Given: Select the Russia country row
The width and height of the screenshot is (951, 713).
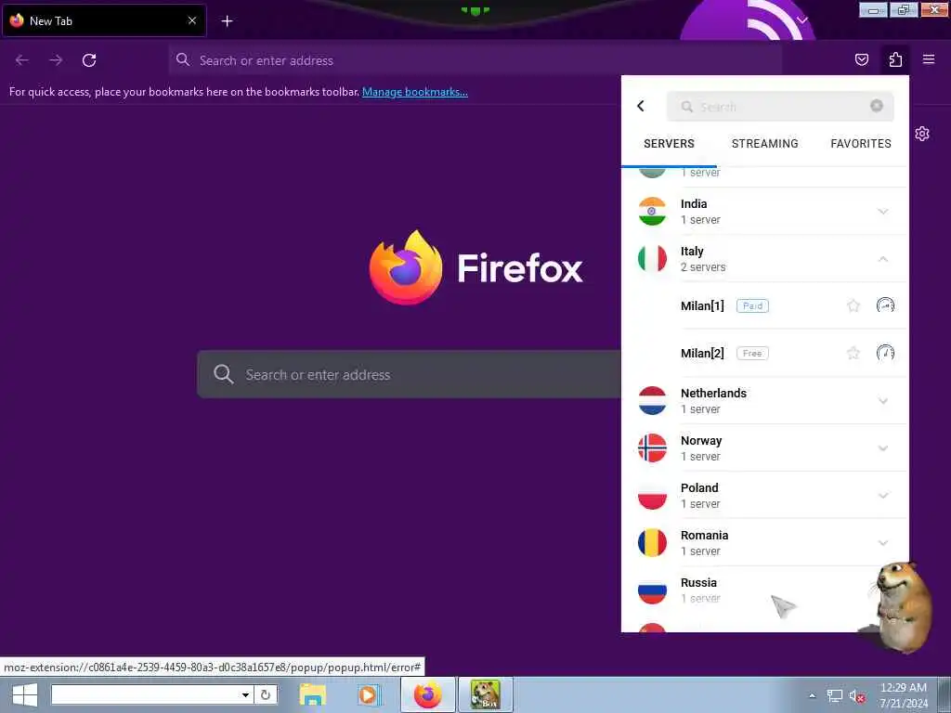Looking at the screenshot, I should pos(765,590).
